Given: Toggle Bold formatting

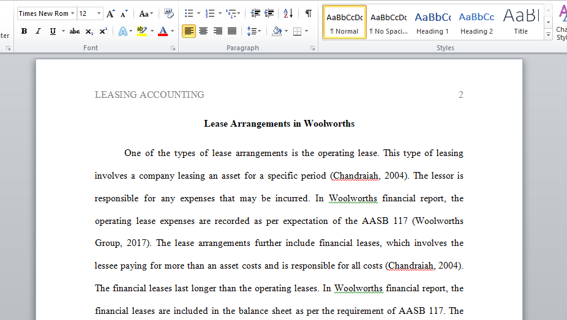Looking at the screenshot, I should 24,31.
